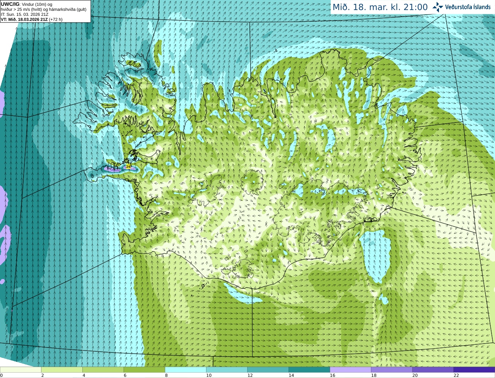
Task: Click the date title Mið. 18. mar. kl. 21:00
Action: point(380,7)
